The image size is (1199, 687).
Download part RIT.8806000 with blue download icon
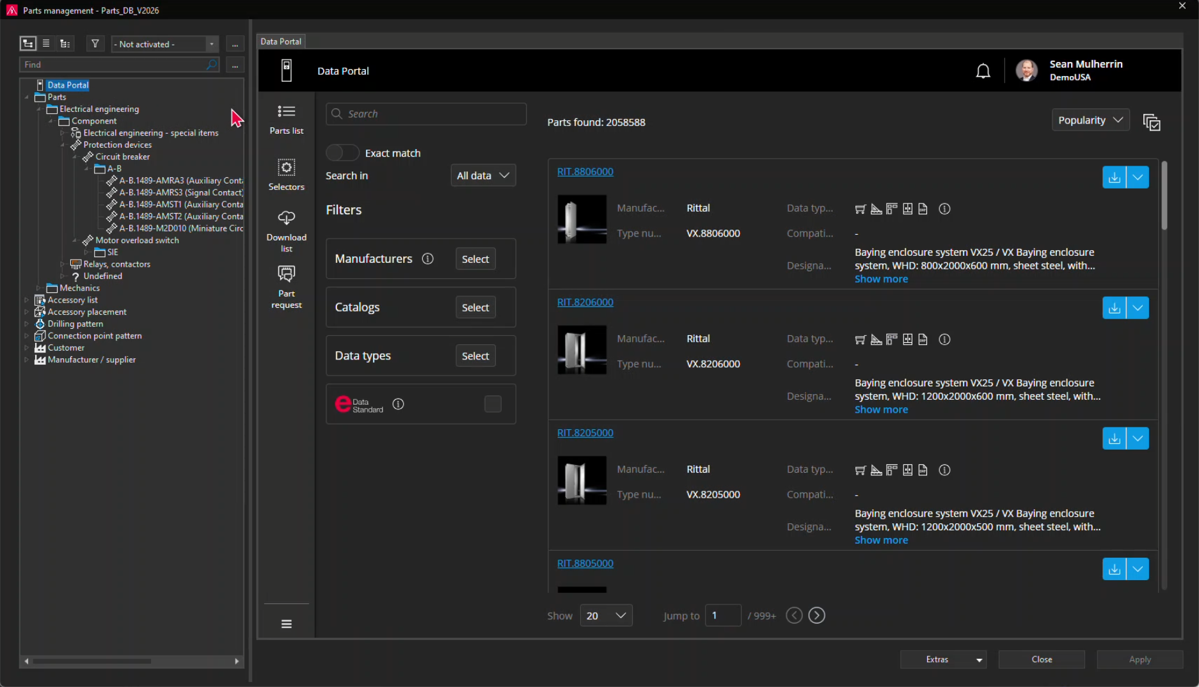click(1114, 177)
